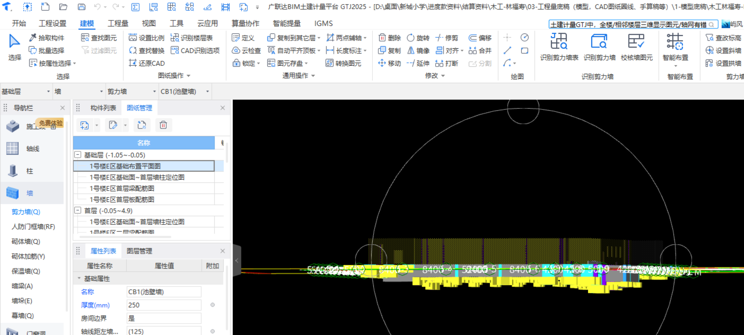744x335 pixels.
Task: Open 视图 ribbon tab
Action: [x=148, y=23]
